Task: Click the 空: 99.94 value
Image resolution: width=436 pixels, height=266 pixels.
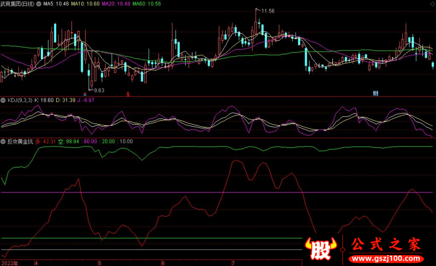Action: pos(69,141)
